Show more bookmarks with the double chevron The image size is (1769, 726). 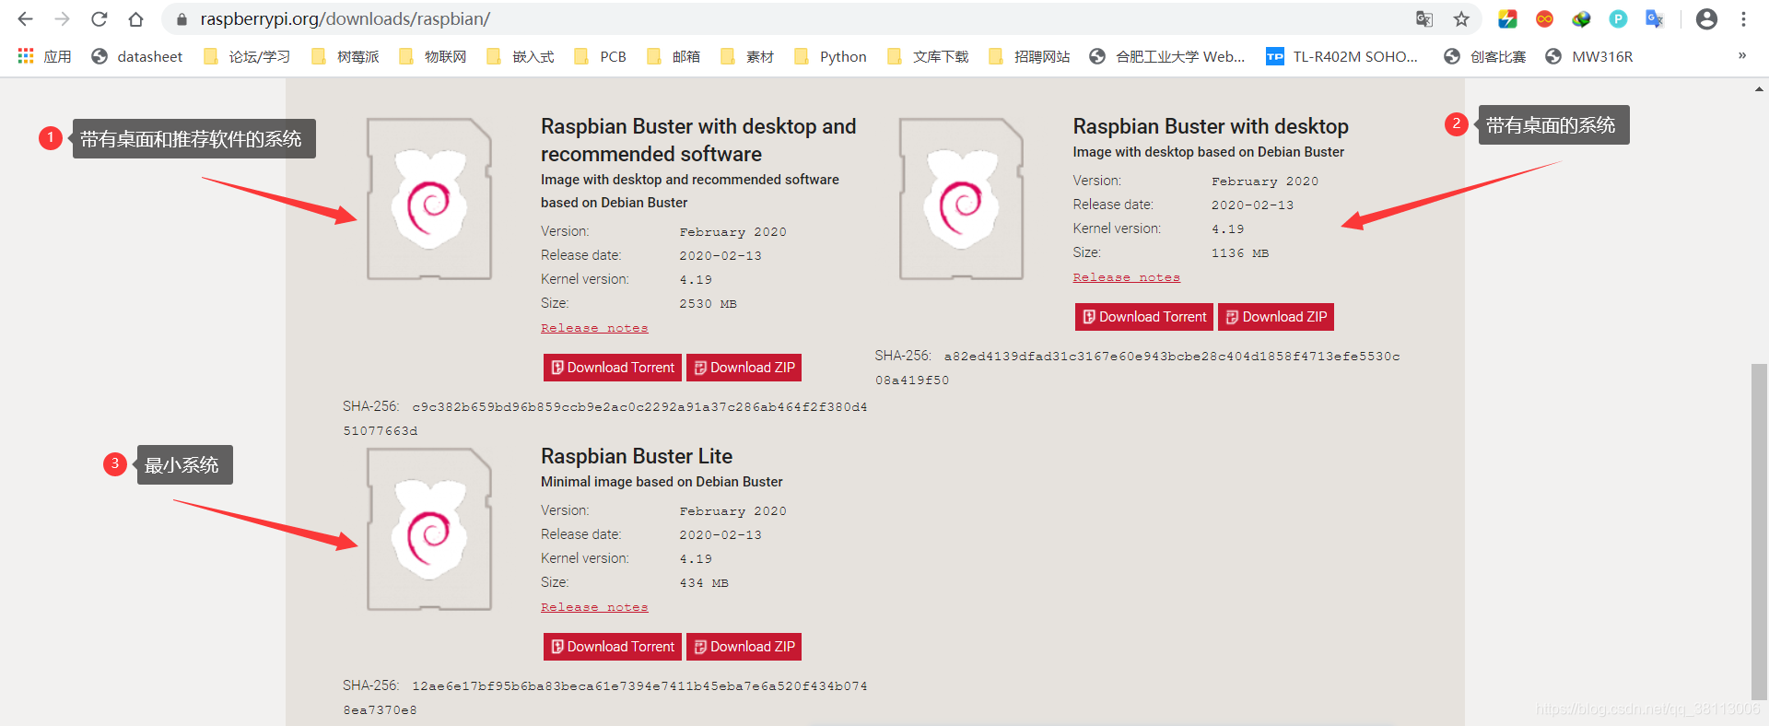pyautogui.click(x=1742, y=56)
